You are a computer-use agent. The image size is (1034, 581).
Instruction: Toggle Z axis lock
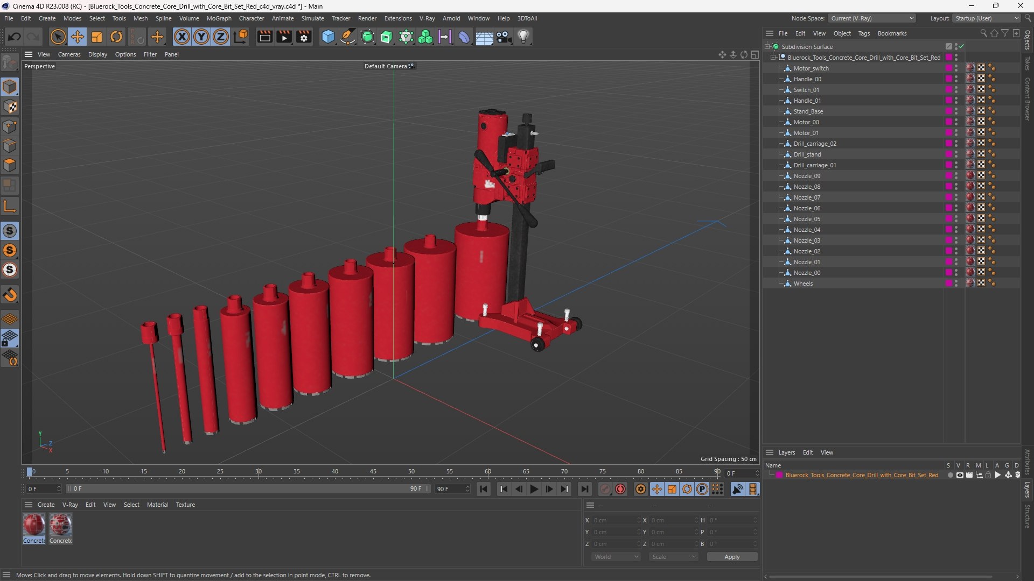click(221, 37)
